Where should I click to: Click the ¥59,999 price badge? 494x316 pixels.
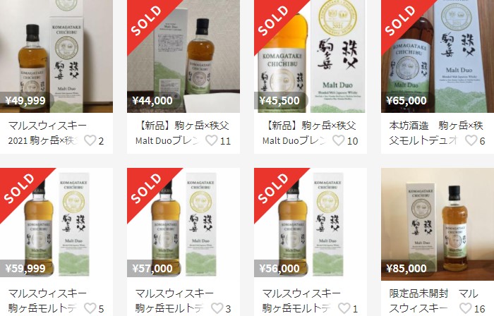coord(25,268)
